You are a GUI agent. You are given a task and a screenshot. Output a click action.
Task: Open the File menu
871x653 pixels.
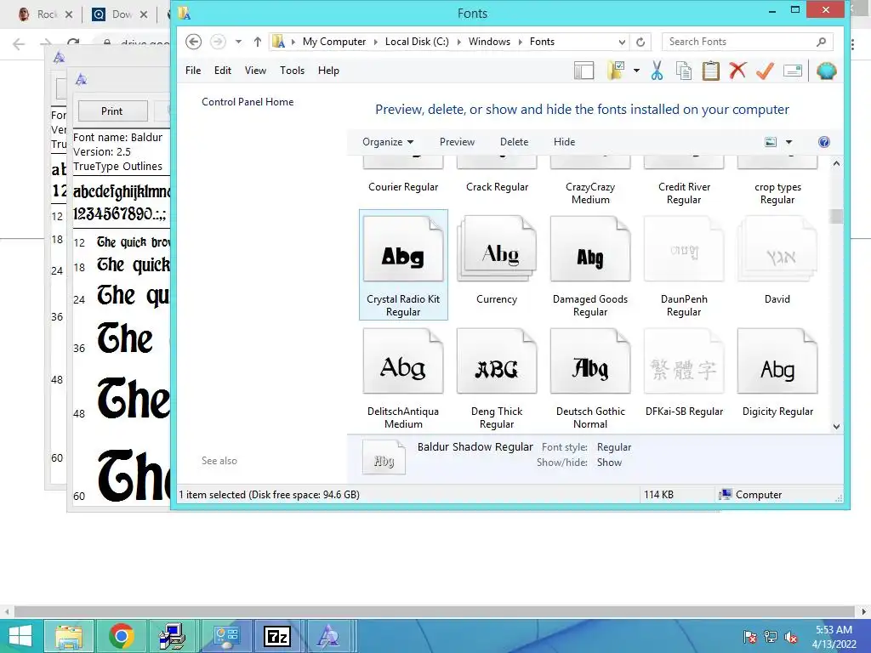[193, 71]
